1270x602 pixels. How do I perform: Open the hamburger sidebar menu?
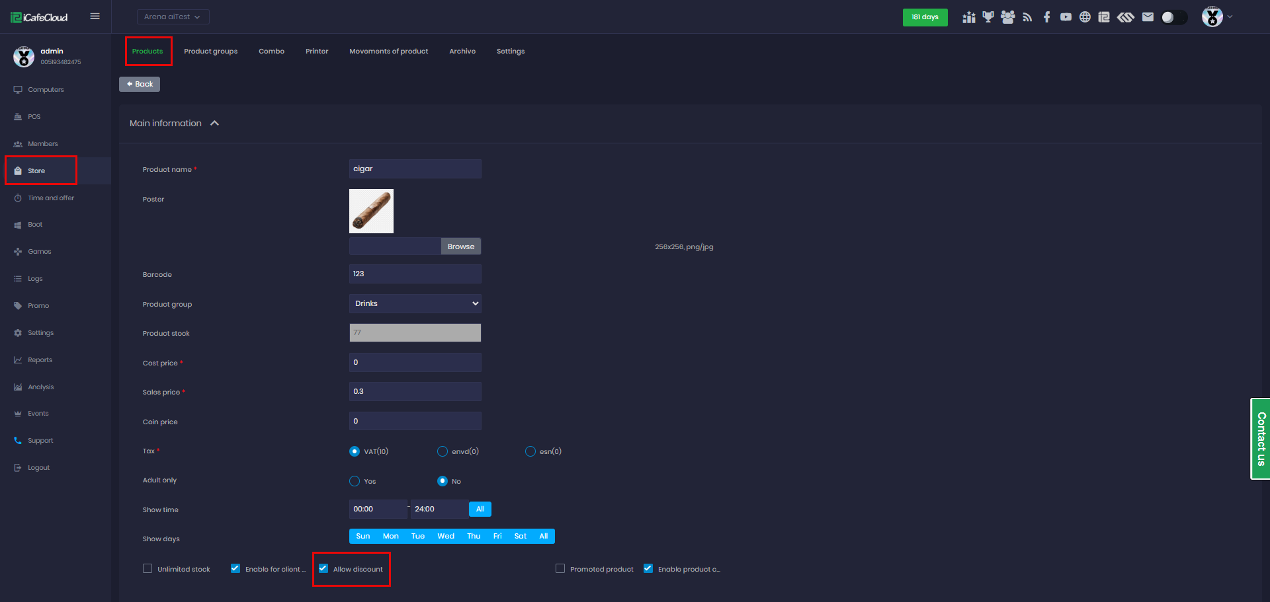coord(95,17)
